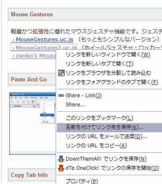
Task: Click the split browser icon in menu
Action: point(62,73)
